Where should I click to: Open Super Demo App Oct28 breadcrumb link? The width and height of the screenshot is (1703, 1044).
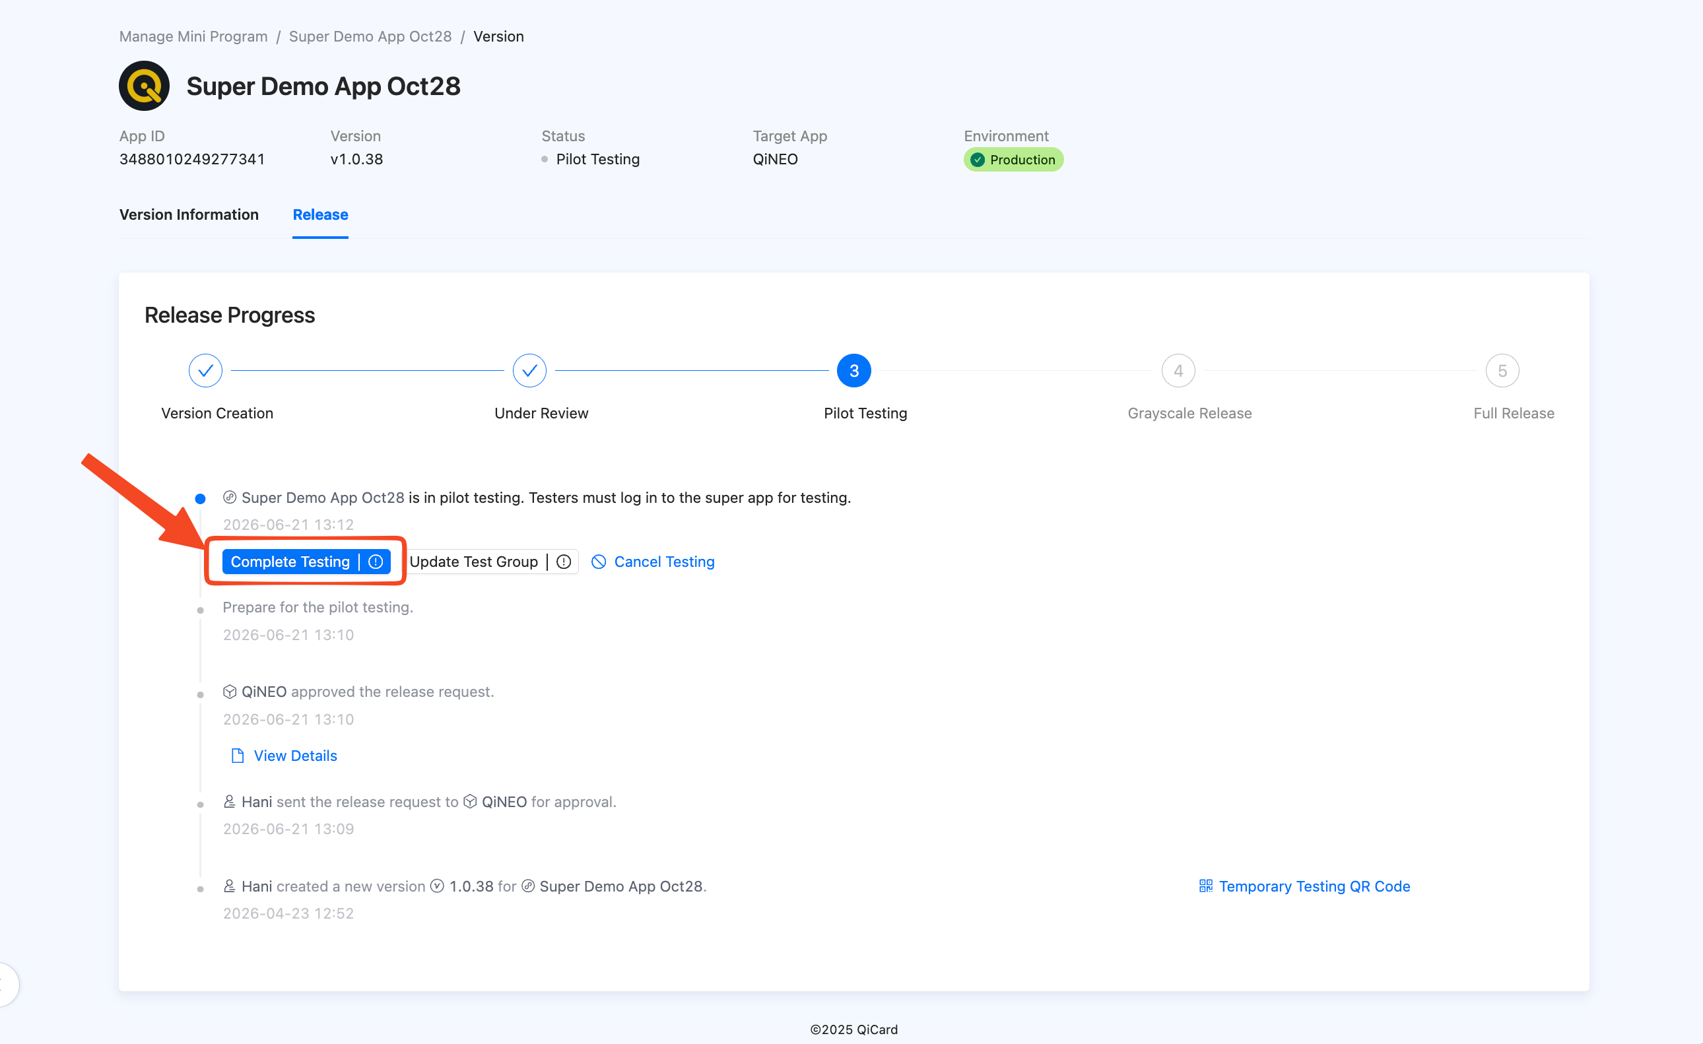(370, 36)
